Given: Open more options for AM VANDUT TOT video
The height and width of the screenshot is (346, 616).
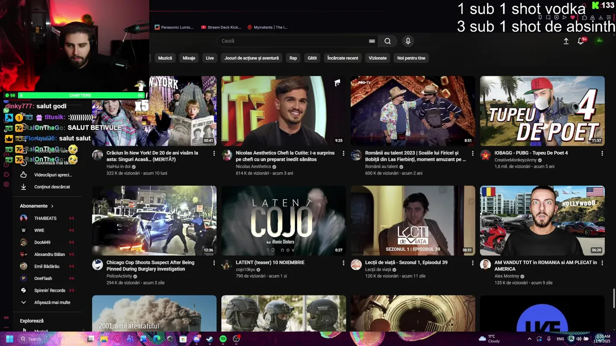Looking at the screenshot, I should click(602, 263).
